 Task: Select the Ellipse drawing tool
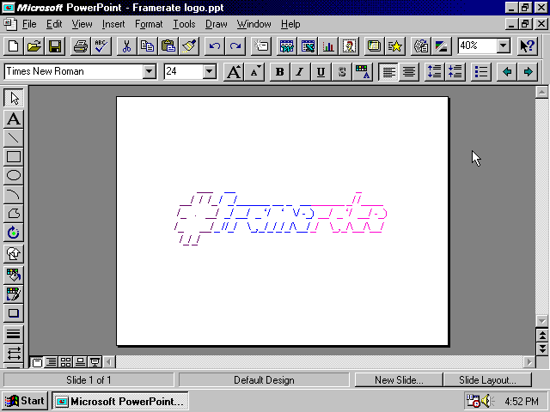coord(14,175)
